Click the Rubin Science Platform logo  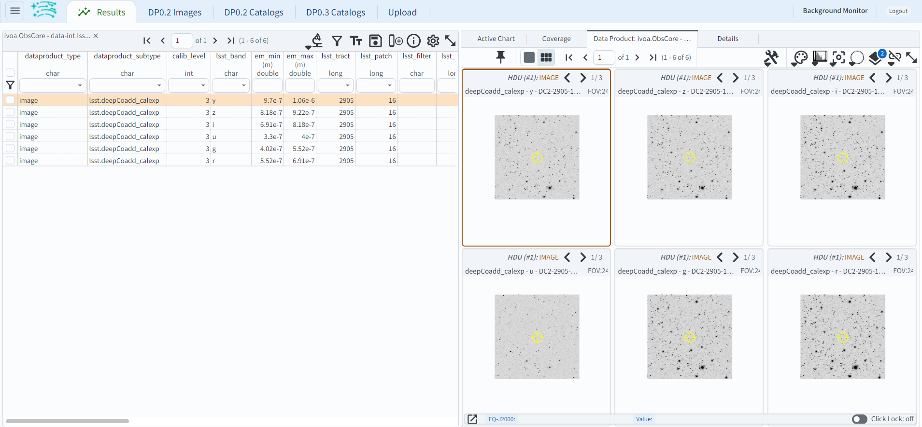[x=44, y=10]
